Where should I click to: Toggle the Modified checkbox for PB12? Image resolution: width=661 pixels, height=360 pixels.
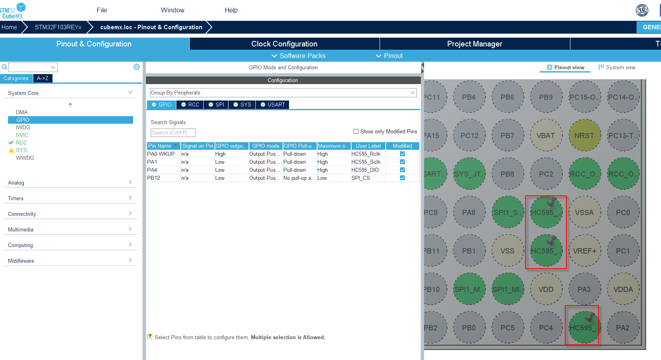click(x=402, y=178)
